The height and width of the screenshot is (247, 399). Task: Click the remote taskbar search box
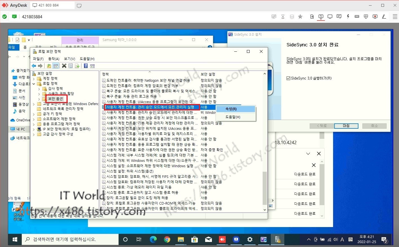pyautogui.click(x=70, y=239)
